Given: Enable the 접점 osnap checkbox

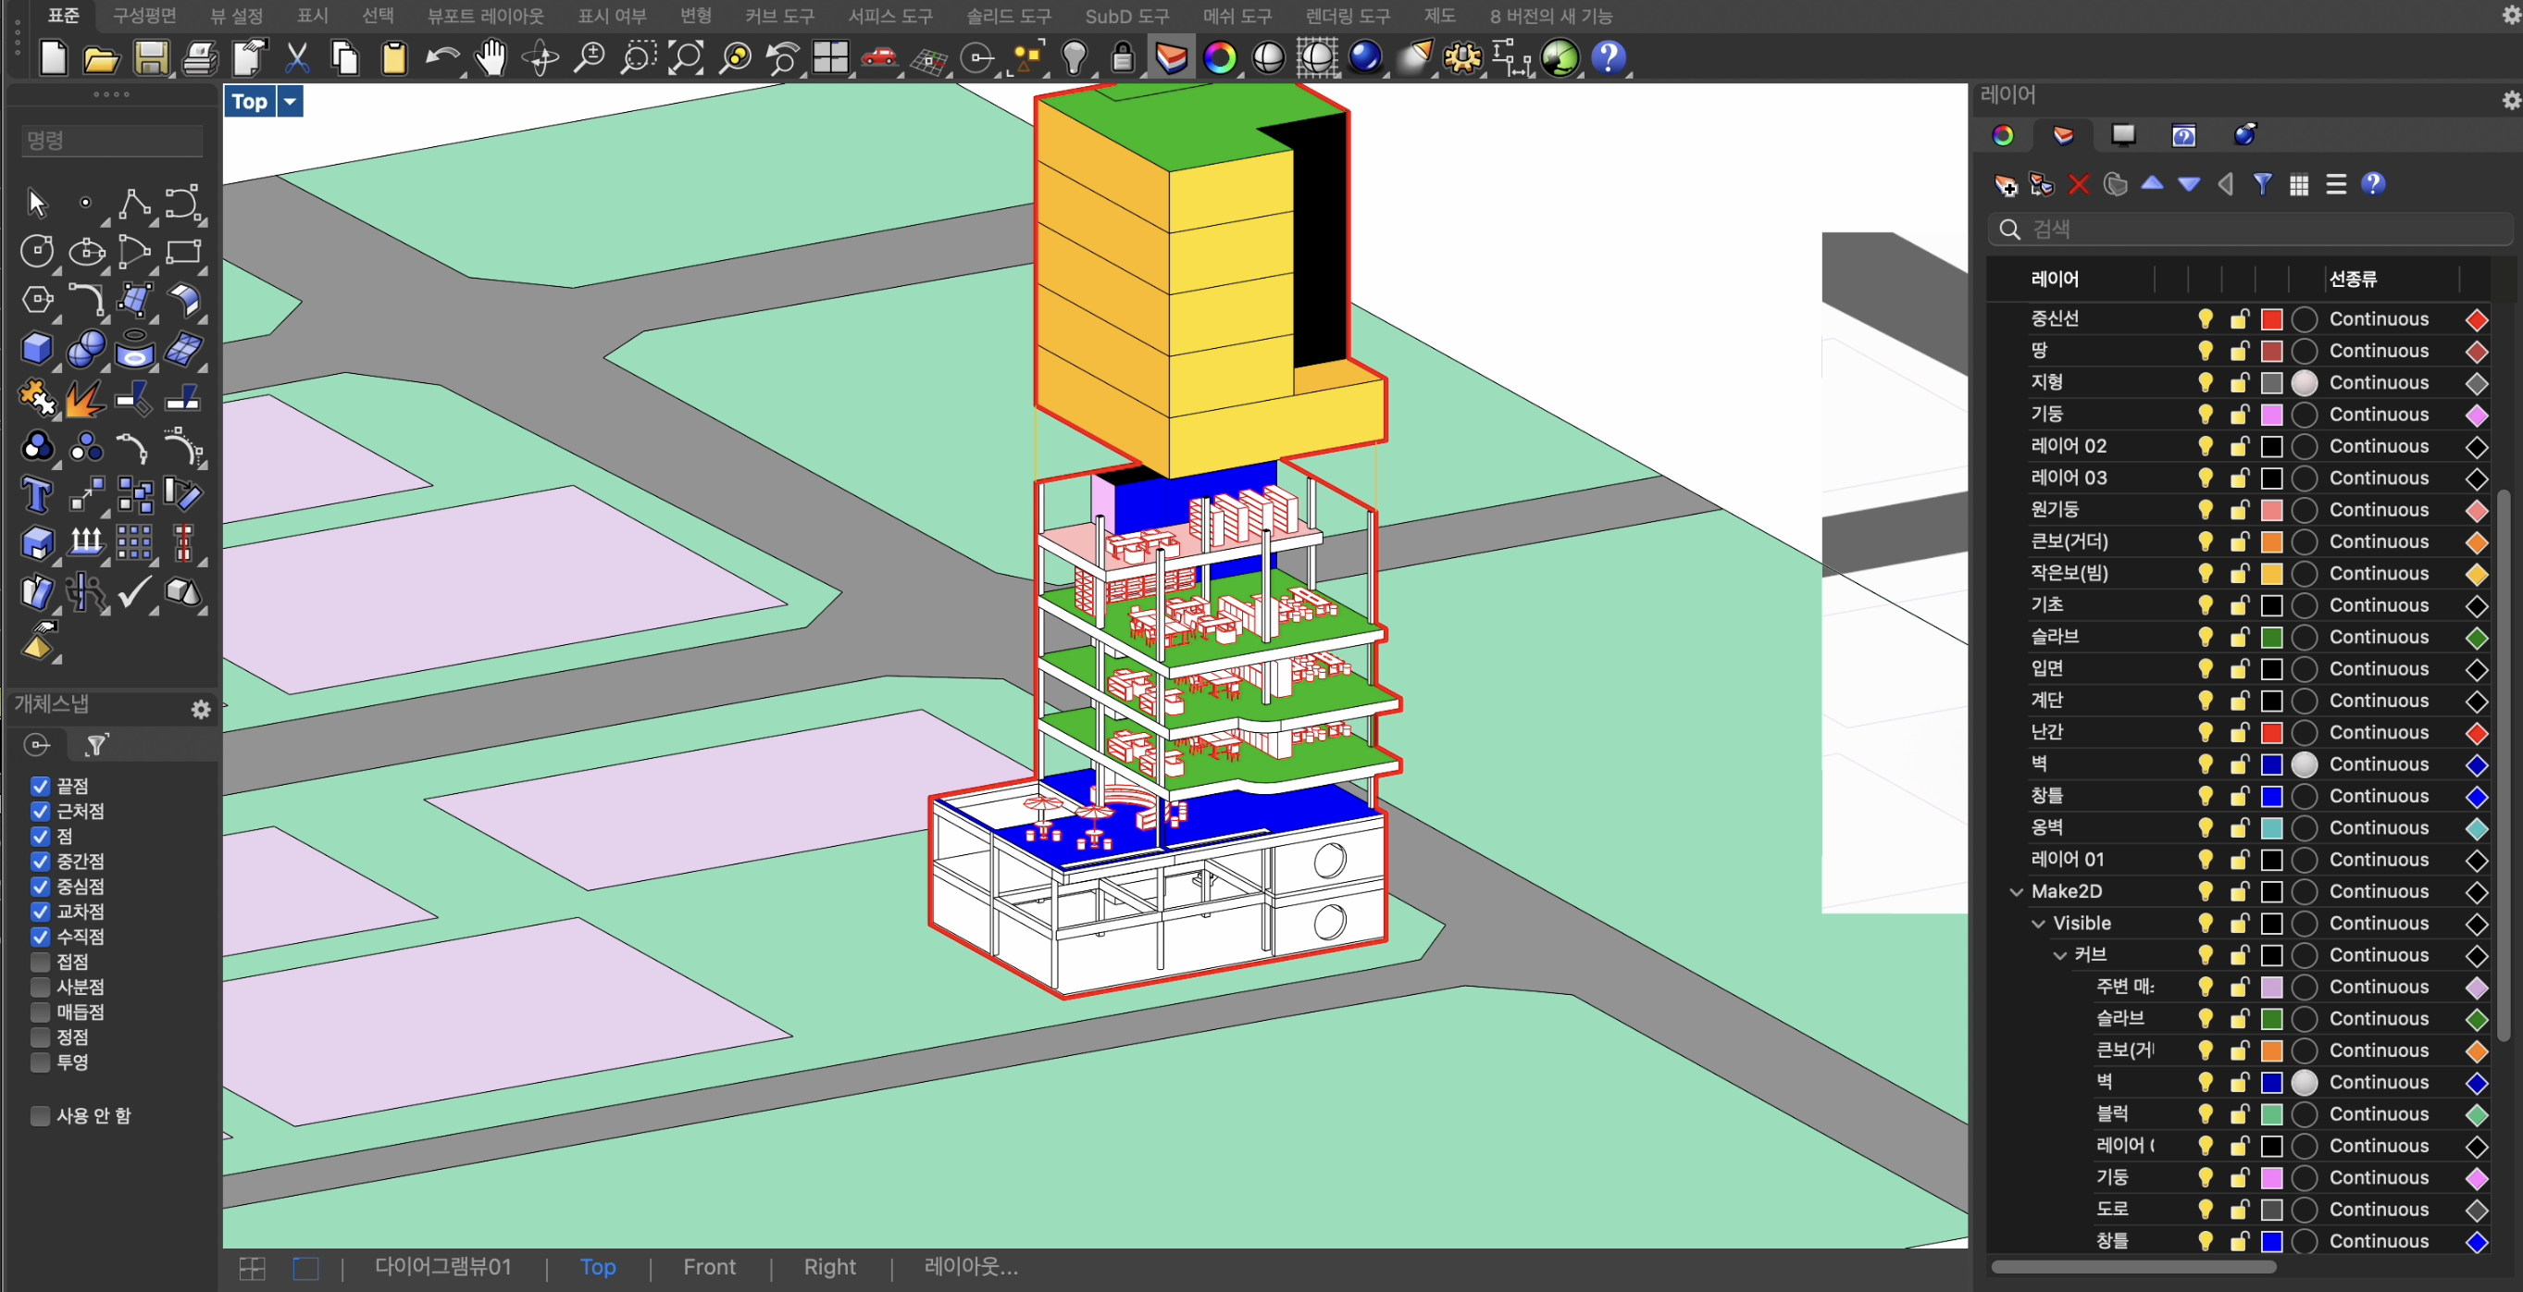Looking at the screenshot, I should coord(40,961).
